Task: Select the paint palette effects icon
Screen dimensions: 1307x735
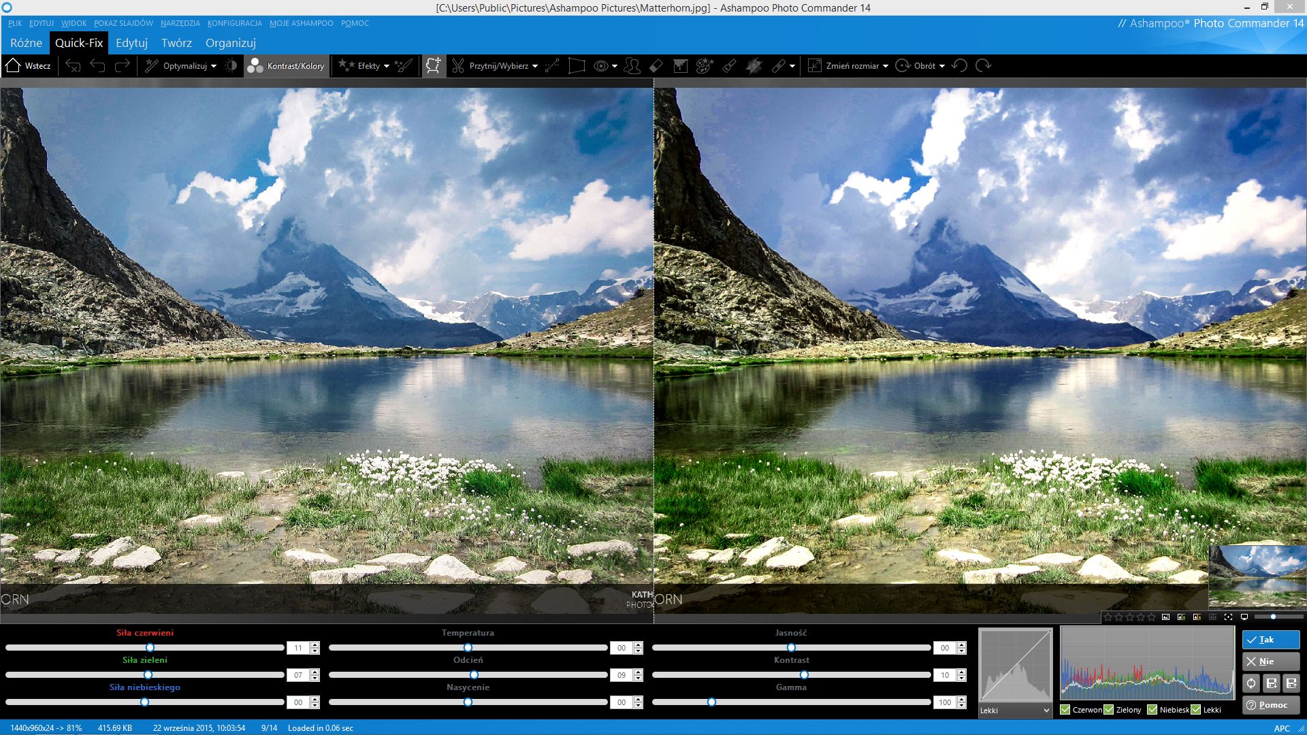Action: click(x=705, y=66)
